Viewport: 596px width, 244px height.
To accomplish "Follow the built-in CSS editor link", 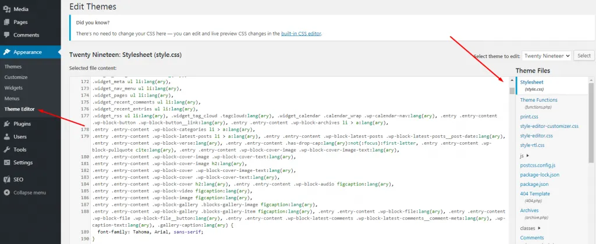I will [x=301, y=33].
